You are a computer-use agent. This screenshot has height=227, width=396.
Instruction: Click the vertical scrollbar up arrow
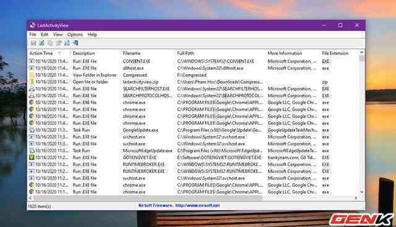[361, 53]
